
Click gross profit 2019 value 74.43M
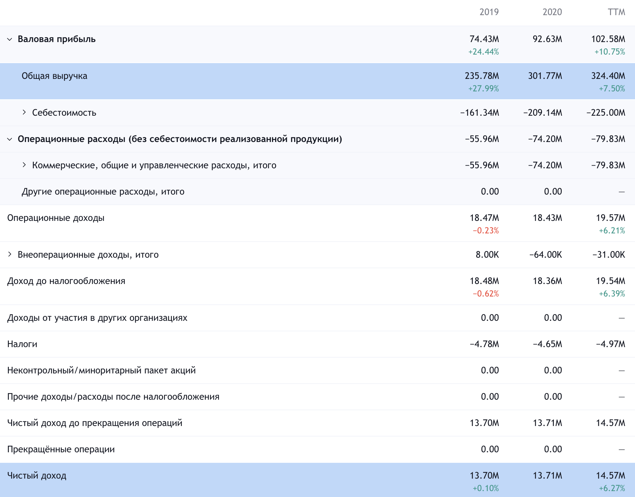pyautogui.click(x=484, y=39)
